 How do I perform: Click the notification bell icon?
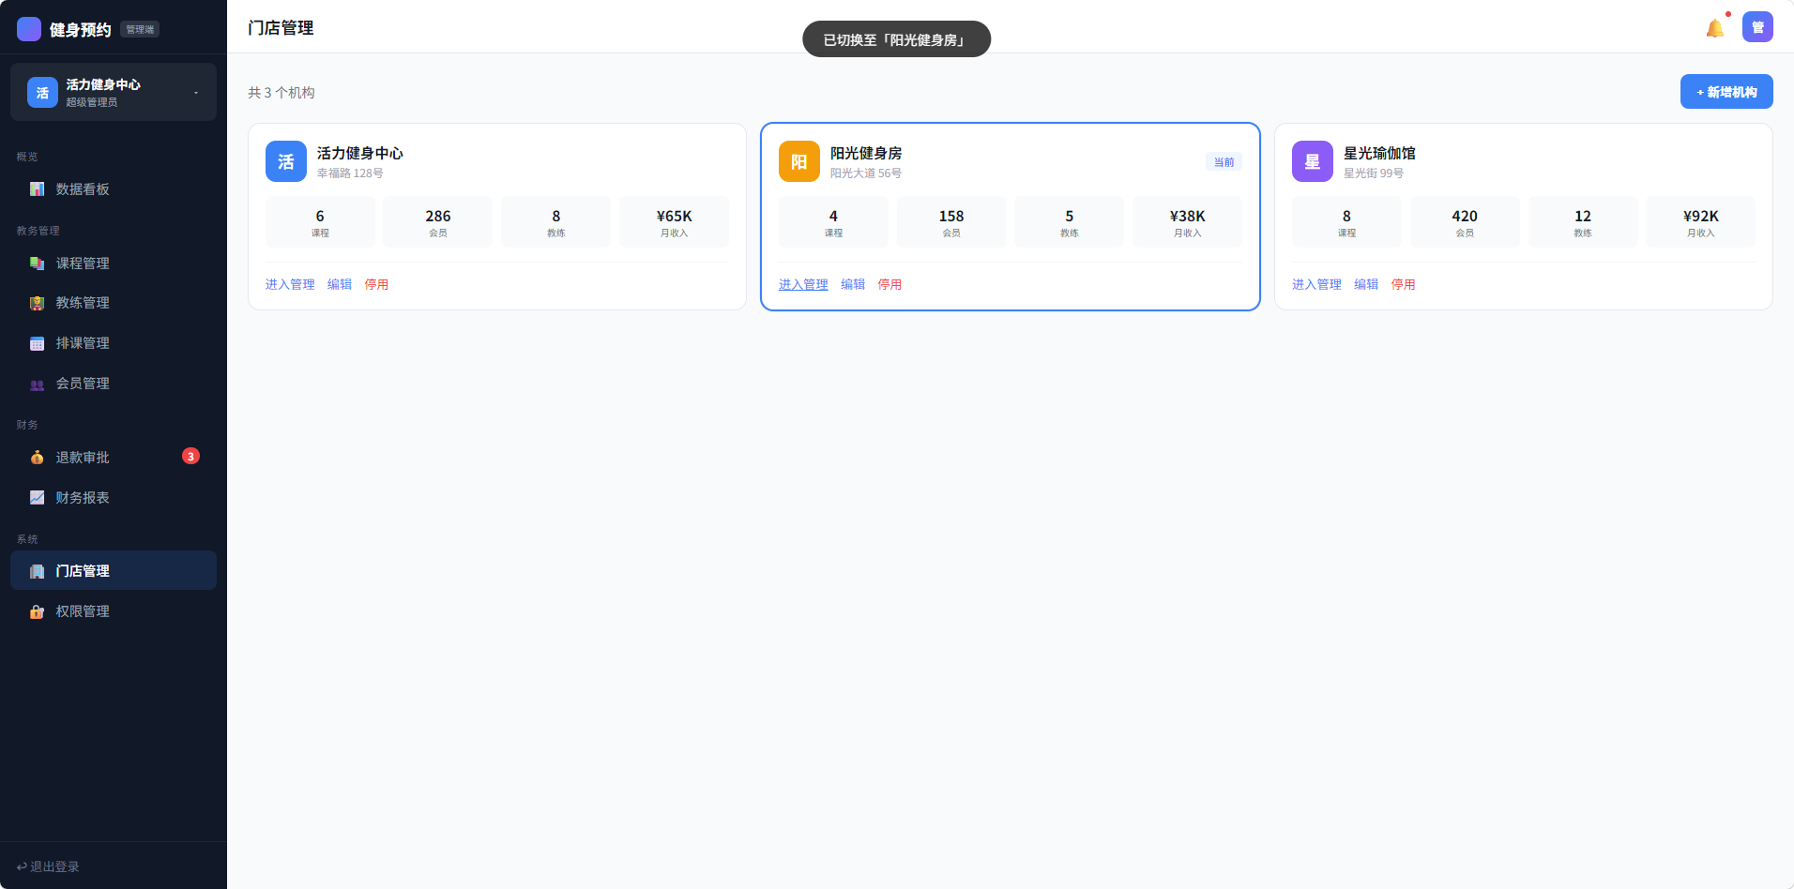(1715, 28)
